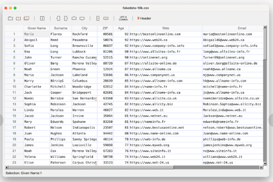Select row number 12 header
The height and width of the screenshot is (182, 273).
pos(14,98)
